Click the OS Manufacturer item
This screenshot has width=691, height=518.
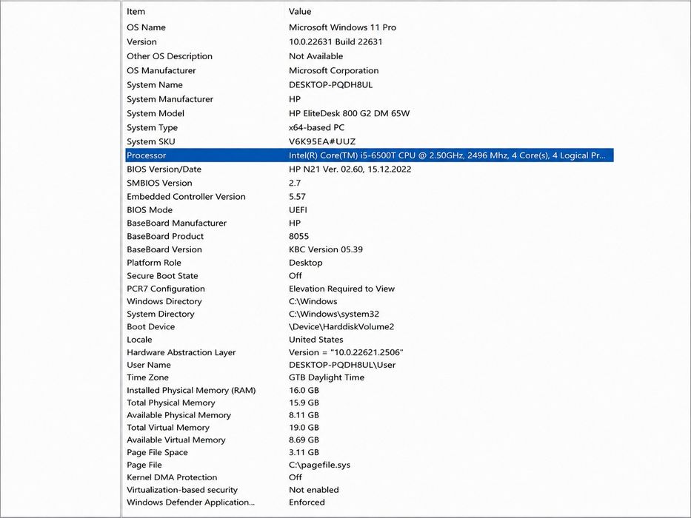[161, 70]
